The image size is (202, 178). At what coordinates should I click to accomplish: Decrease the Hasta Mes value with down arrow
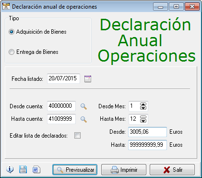[x=143, y=121]
